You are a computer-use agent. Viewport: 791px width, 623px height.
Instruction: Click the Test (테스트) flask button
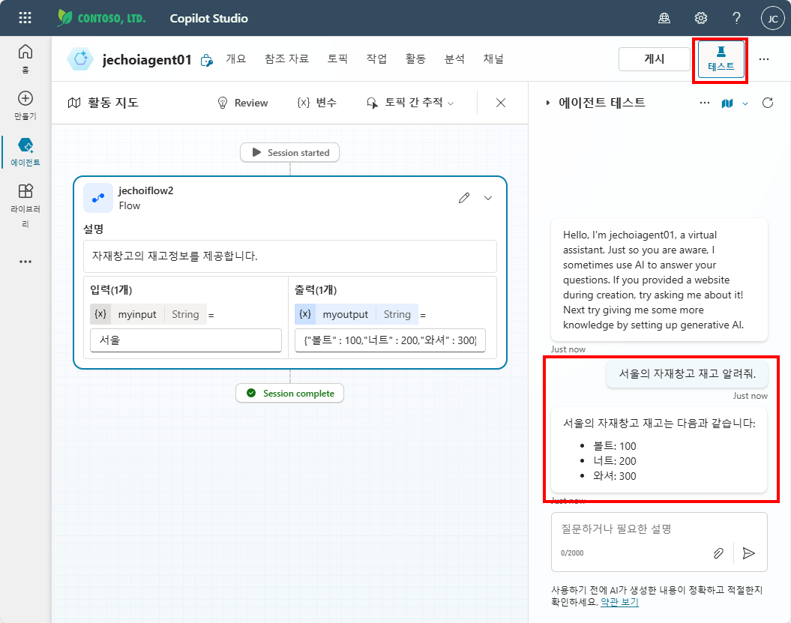(721, 59)
